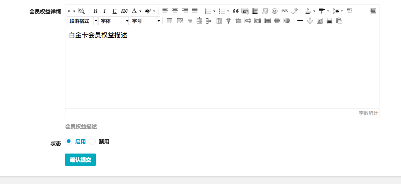The height and width of the screenshot is (184, 401).
Task: Open the 字体 font family dropdown
Action: click(113, 21)
